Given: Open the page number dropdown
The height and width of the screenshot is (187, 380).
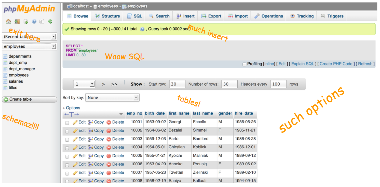Looking at the screenshot, I should 84,84.
